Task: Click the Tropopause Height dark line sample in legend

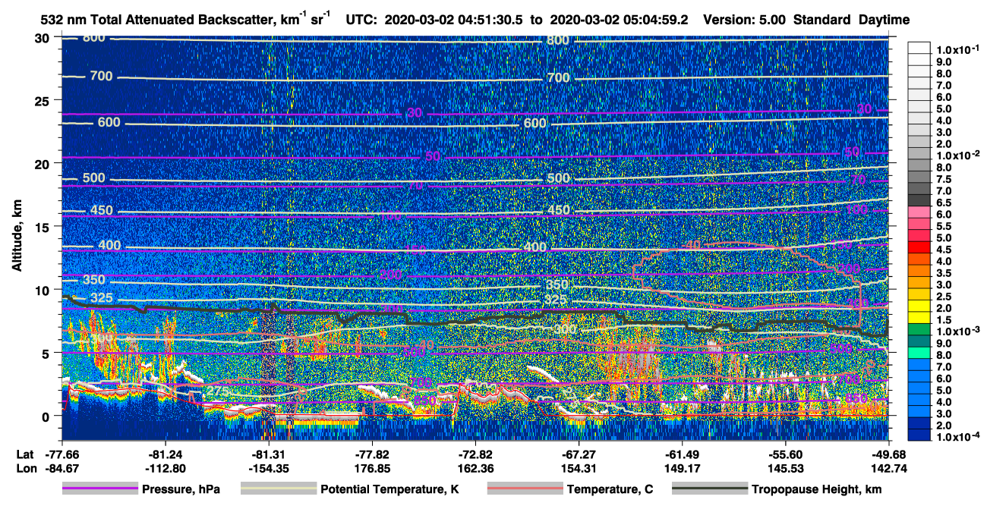Action: pyautogui.click(x=710, y=489)
